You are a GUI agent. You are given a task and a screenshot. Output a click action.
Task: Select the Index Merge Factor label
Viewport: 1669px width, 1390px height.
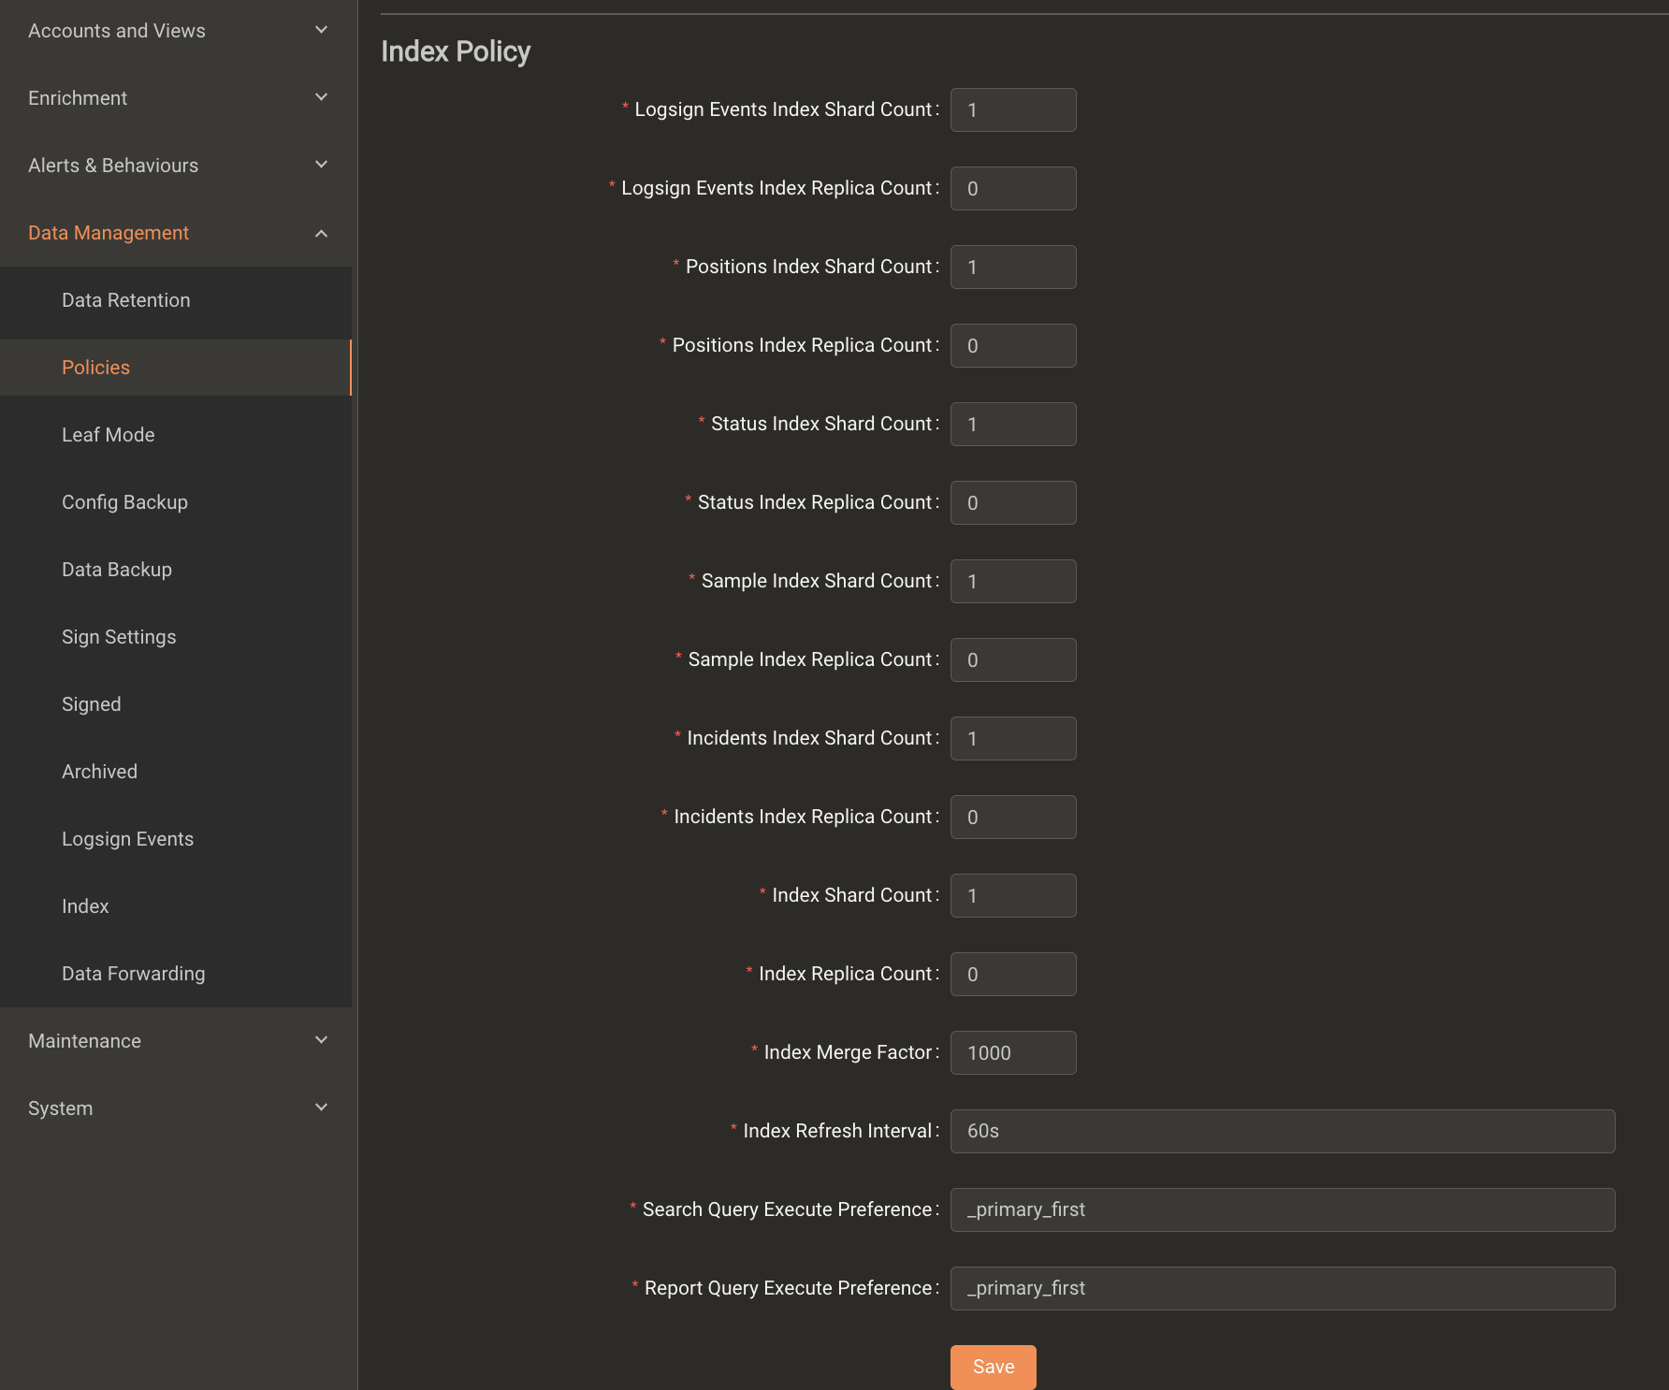(x=848, y=1052)
